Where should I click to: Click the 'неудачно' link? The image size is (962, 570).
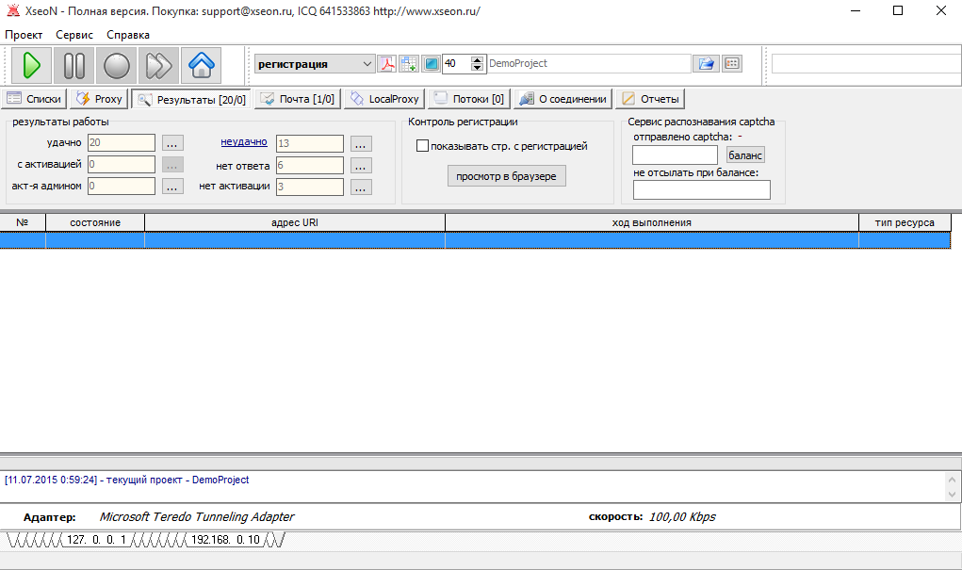click(x=244, y=142)
